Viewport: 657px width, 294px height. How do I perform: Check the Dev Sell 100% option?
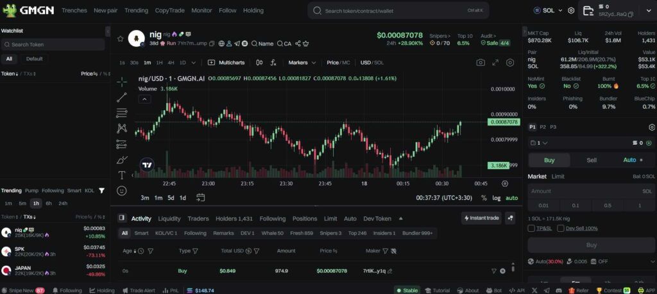561,228
